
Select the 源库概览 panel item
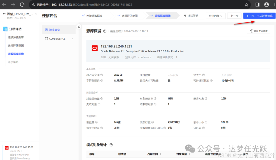coord(59,30)
